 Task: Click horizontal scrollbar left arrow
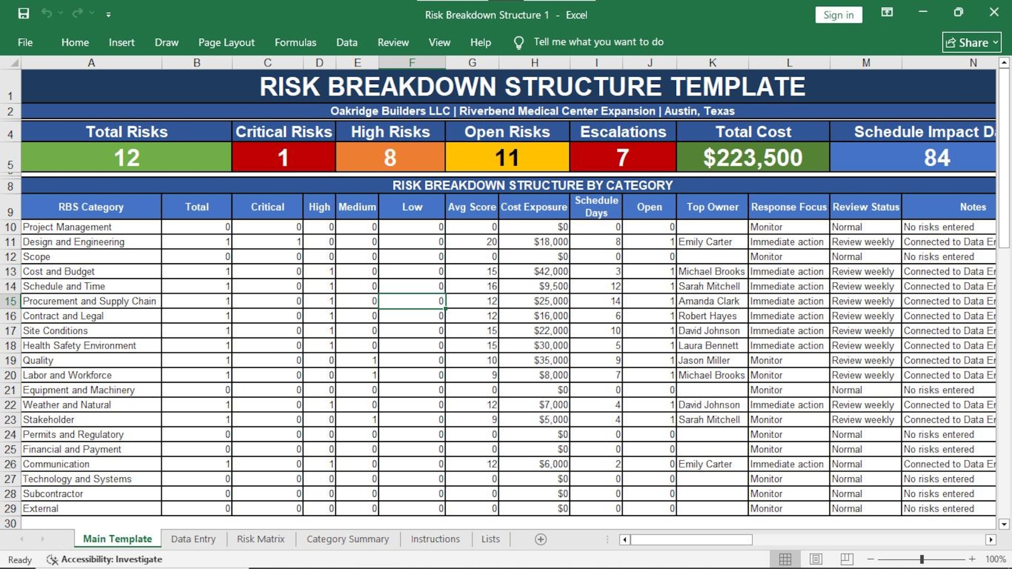coord(625,540)
